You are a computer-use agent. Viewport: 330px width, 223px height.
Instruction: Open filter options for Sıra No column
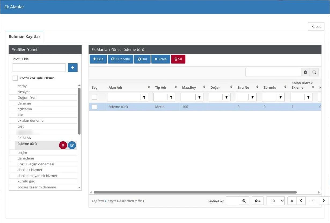pos(253,97)
